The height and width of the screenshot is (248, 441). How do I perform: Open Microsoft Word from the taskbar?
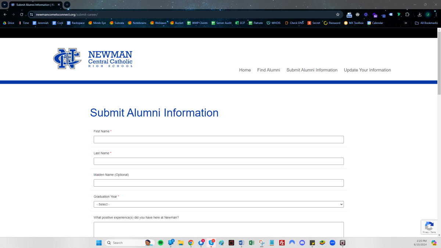point(241,243)
